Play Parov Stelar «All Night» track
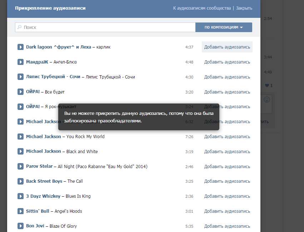Viewport: 304px width, 232px height. [x=21, y=166]
